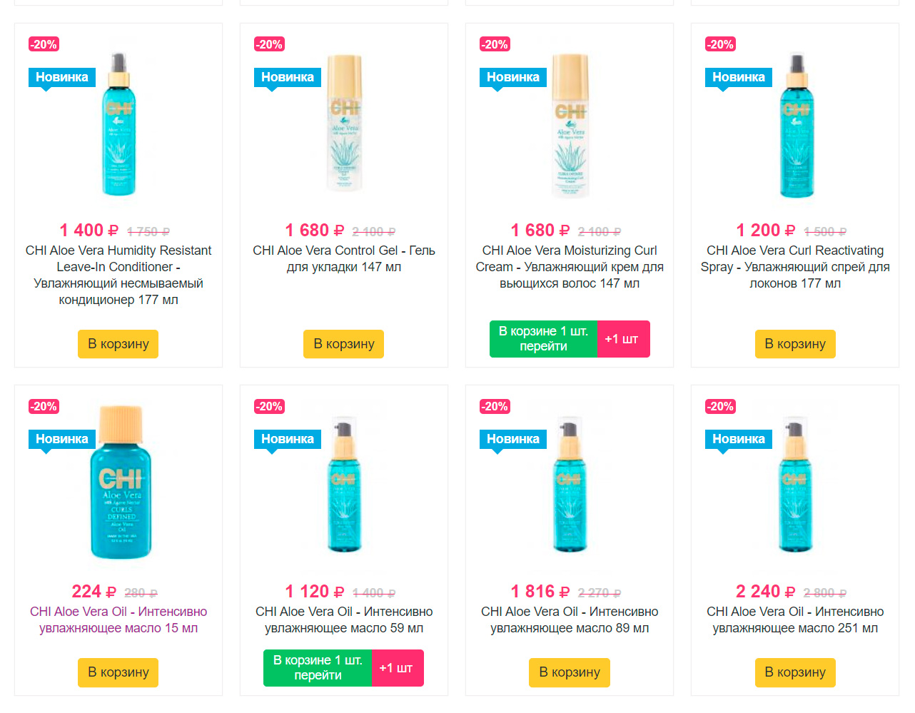Add CHI Aloe Vera Control Gel to cart

[x=344, y=344]
